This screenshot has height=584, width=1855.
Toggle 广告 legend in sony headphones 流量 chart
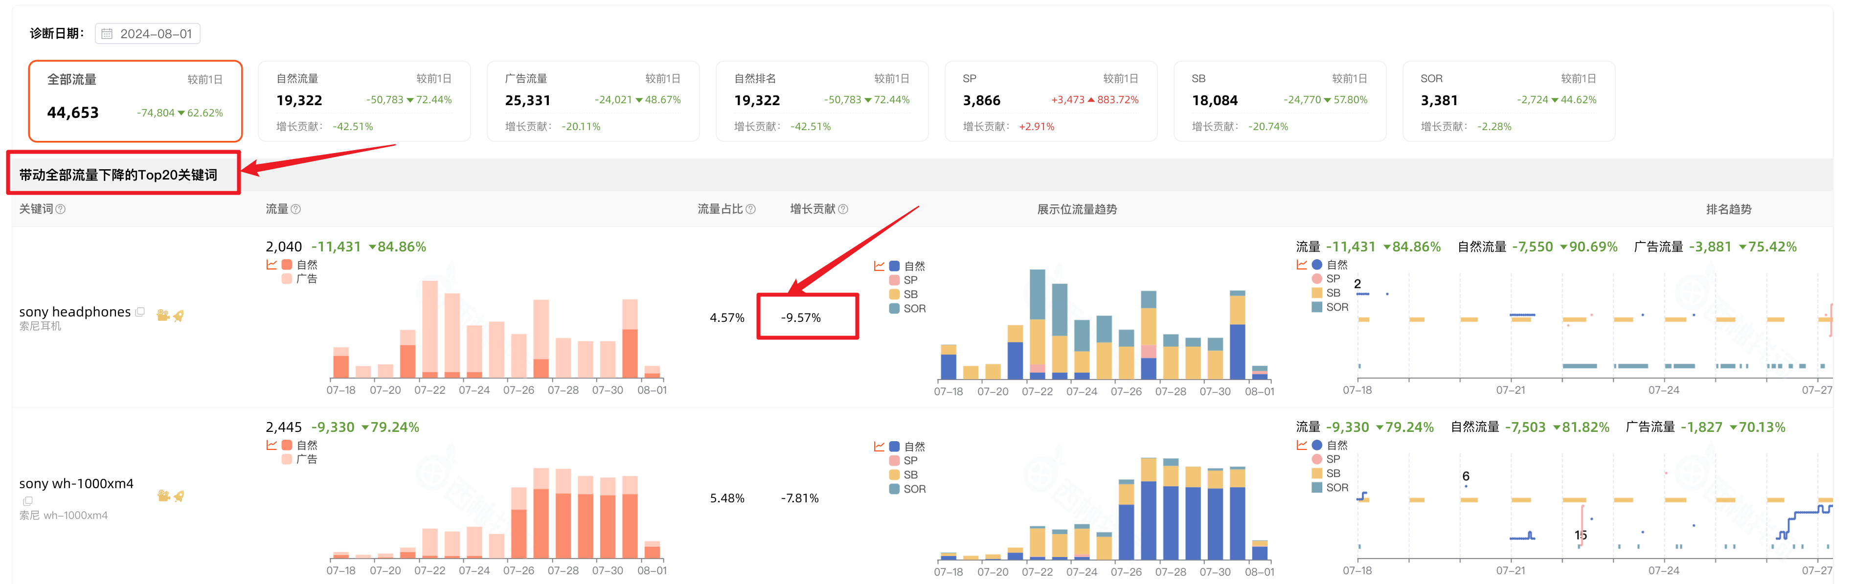pyautogui.click(x=299, y=279)
